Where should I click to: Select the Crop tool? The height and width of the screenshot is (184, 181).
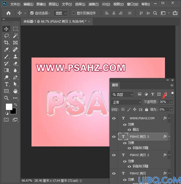[6, 43]
